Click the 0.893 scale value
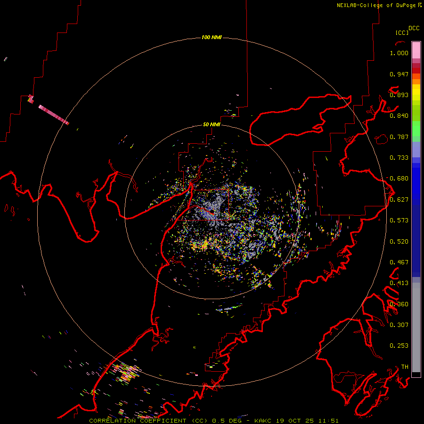Image resolution: width=424 pixels, height=424 pixels. pyautogui.click(x=399, y=95)
